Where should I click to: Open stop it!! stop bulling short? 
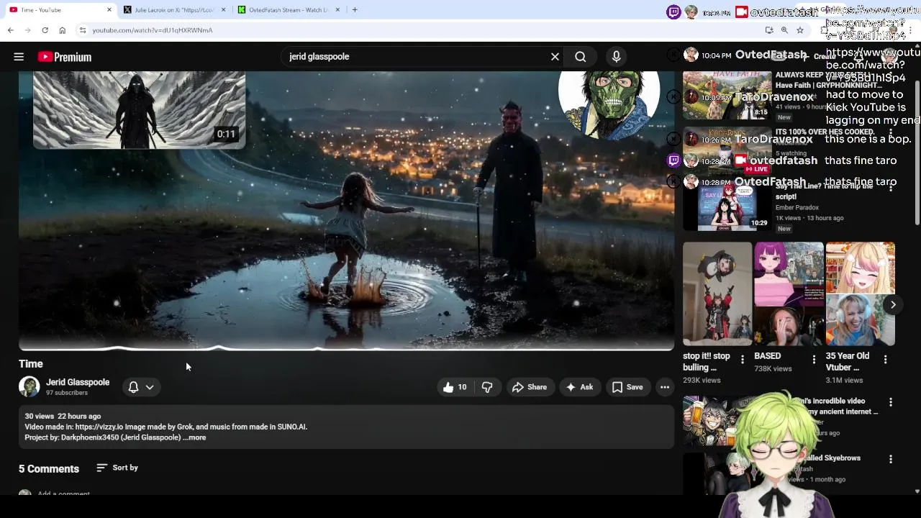click(x=717, y=294)
